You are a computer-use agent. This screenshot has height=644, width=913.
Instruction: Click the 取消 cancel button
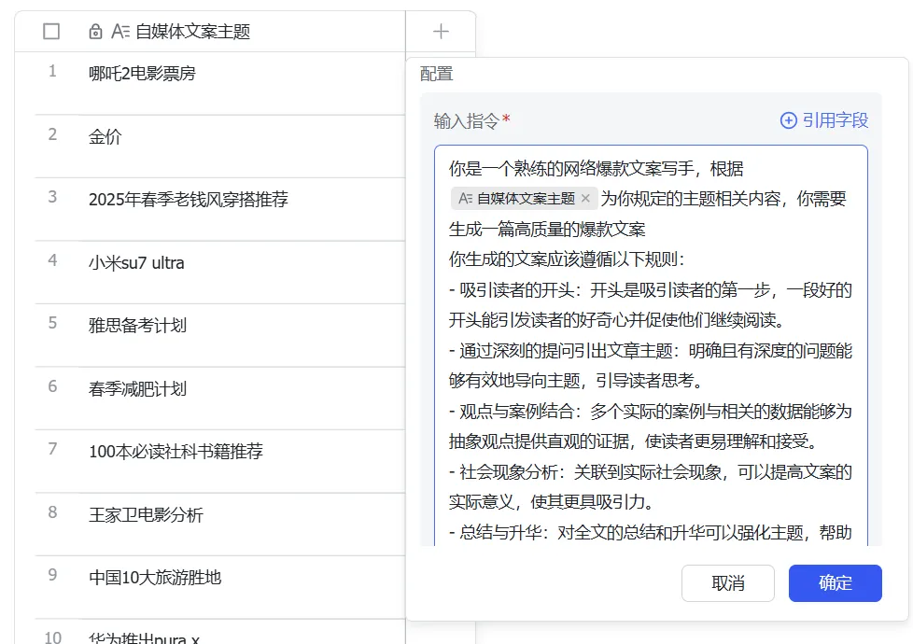coord(728,582)
